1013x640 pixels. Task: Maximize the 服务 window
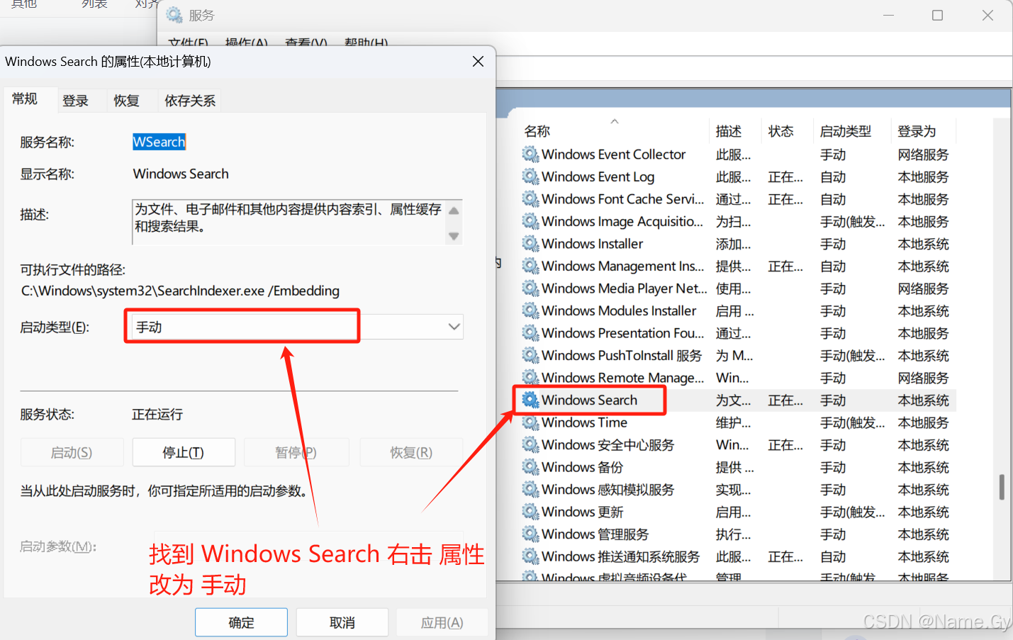tap(937, 15)
